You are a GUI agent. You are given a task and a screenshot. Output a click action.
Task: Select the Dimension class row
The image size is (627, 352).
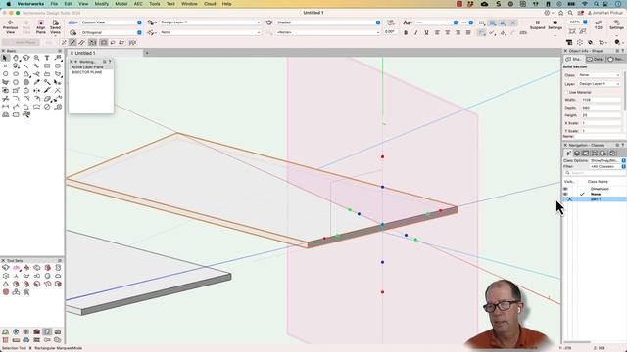click(595, 189)
